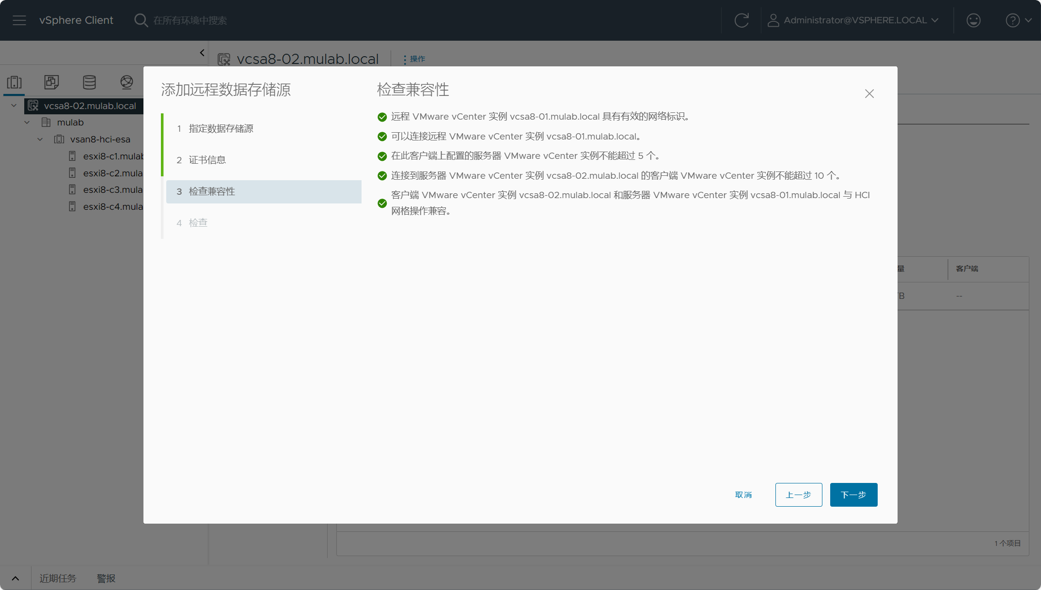Viewport: 1041px width, 590px height.
Task: Close the 添加远程数据存储源 dialog
Action: click(869, 93)
